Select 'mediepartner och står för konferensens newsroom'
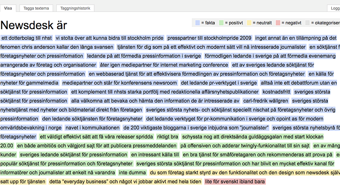The width and height of the screenshot is (340, 191). click(119, 83)
